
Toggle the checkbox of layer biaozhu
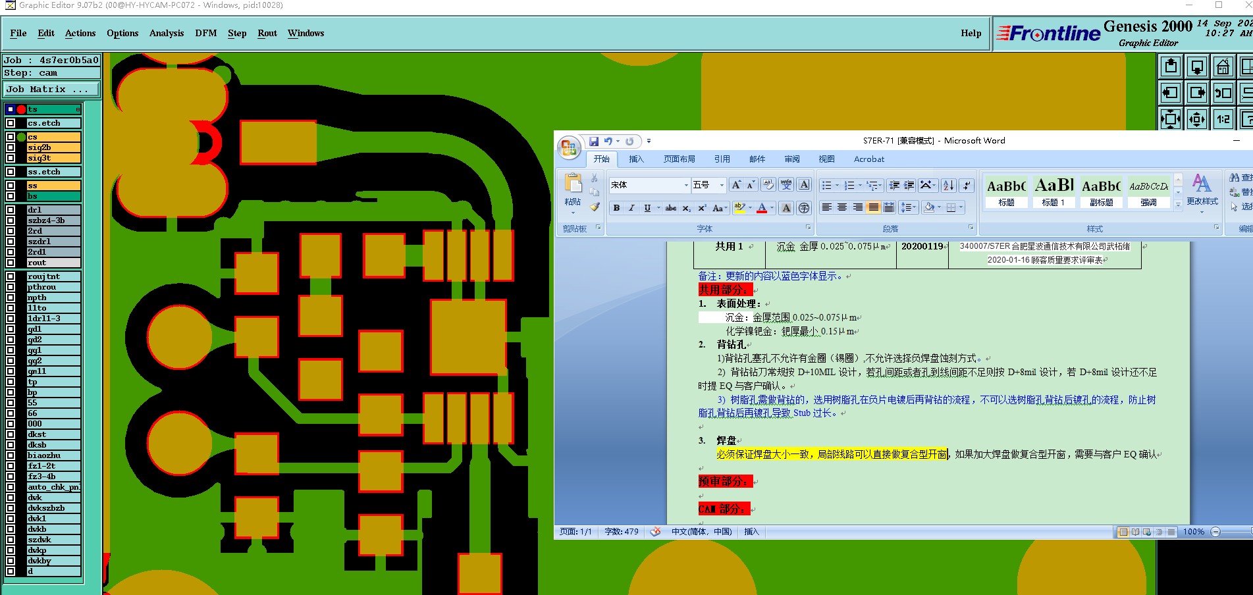11,455
